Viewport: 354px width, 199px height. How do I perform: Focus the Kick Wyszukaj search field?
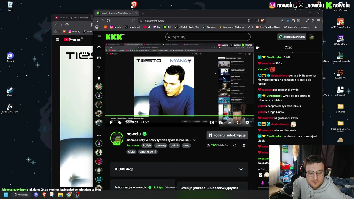208,37
